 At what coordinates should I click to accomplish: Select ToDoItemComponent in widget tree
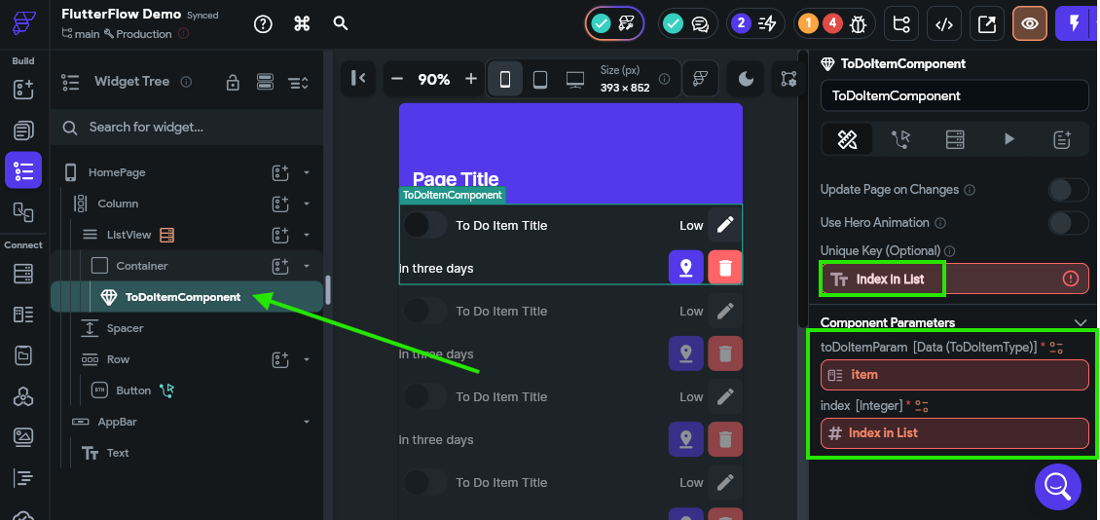click(187, 297)
